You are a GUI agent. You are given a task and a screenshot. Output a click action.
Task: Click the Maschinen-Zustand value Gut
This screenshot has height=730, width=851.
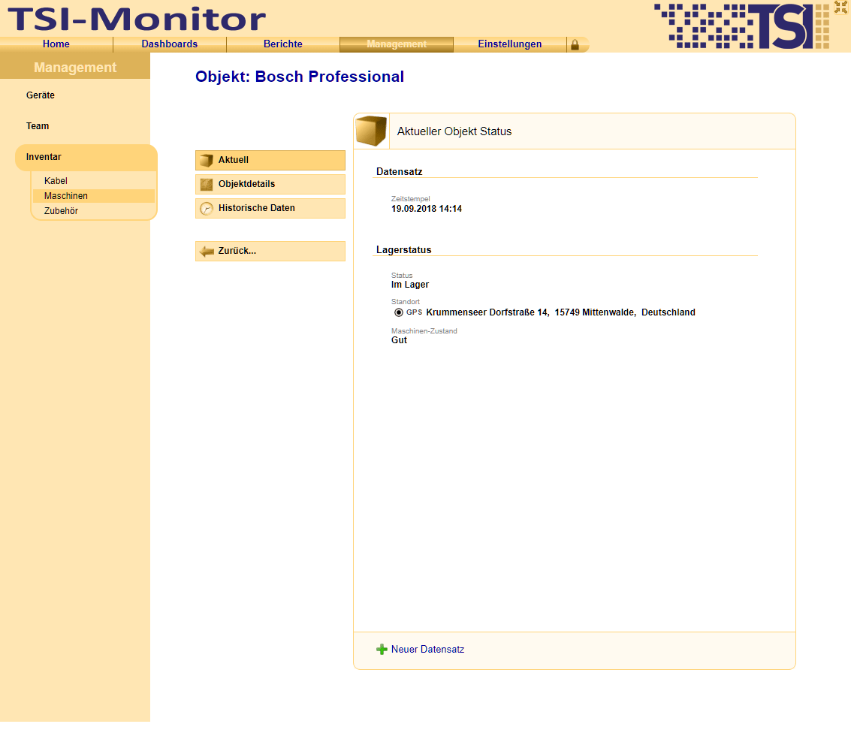point(399,340)
